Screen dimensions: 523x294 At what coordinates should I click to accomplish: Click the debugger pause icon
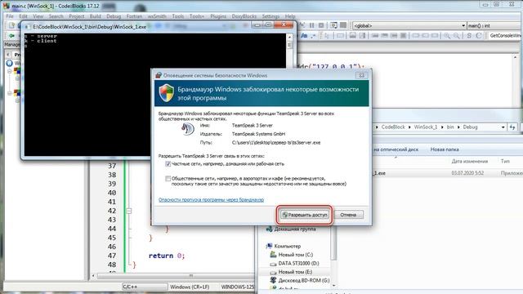click(x=312, y=25)
